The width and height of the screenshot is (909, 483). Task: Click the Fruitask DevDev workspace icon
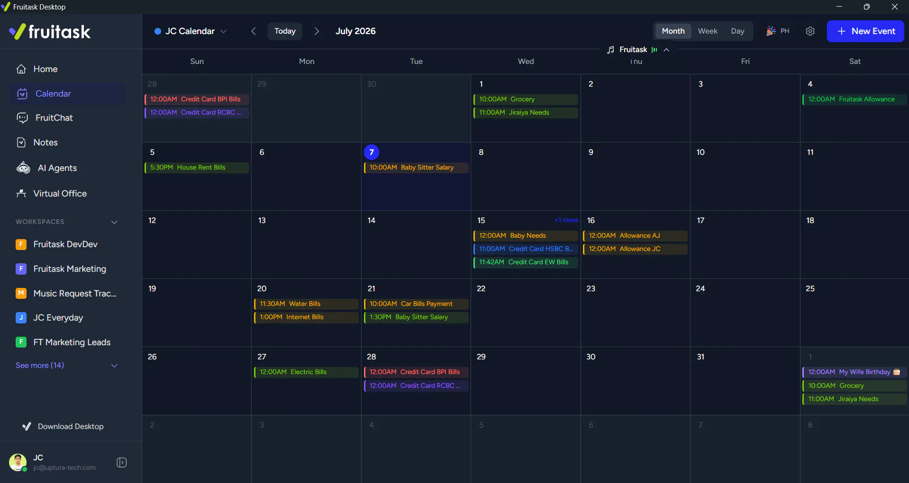pos(21,244)
